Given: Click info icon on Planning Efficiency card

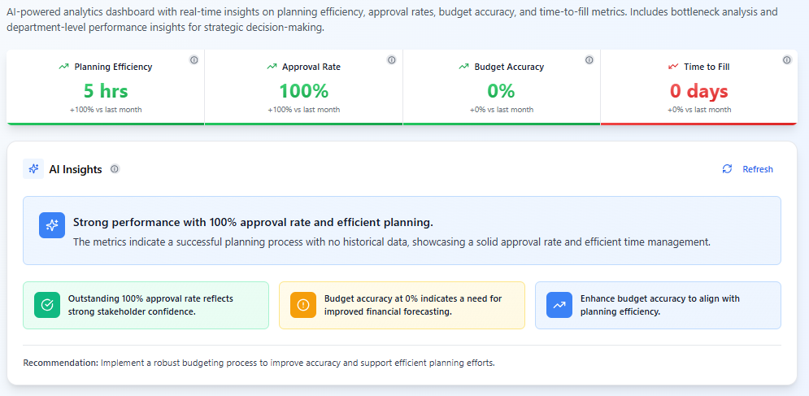Looking at the screenshot, I should point(194,60).
